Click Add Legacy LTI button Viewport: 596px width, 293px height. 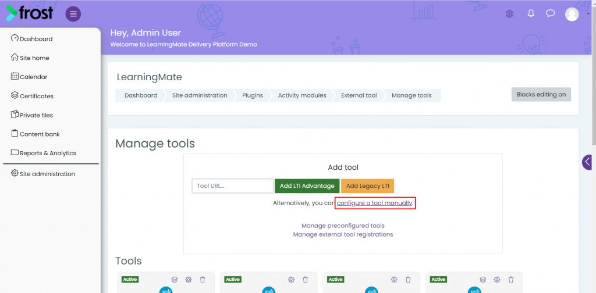pyautogui.click(x=368, y=186)
